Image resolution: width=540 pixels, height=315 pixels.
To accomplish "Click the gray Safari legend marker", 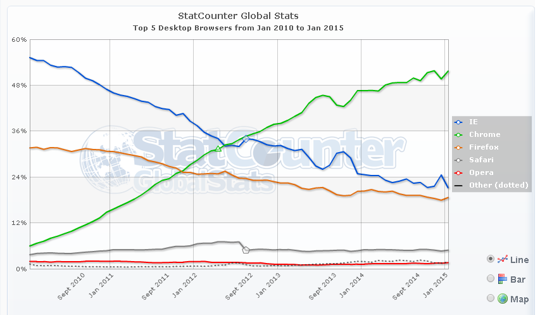I will click(458, 160).
